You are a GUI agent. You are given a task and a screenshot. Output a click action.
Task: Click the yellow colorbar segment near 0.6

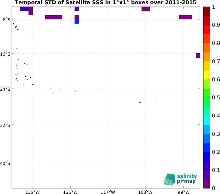(207, 75)
